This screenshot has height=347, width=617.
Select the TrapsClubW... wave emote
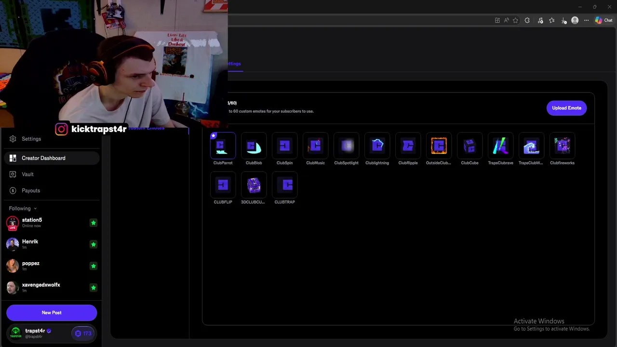pyautogui.click(x=531, y=146)
